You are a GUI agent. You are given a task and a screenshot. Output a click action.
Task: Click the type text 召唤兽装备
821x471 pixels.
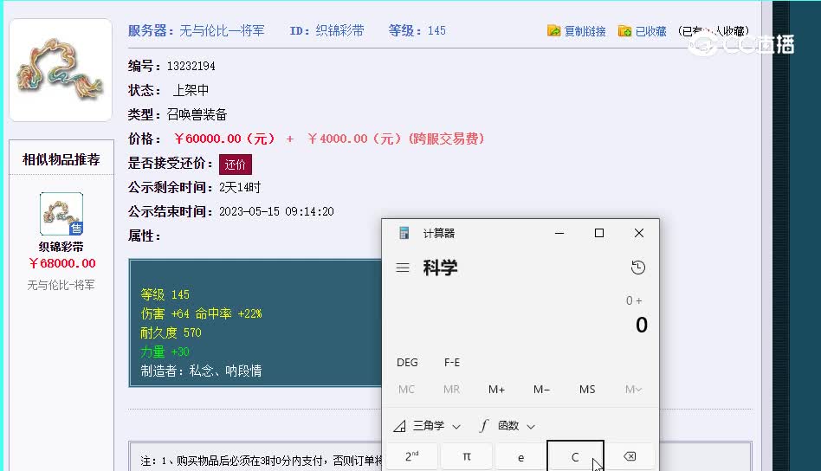tap(197, 114)
